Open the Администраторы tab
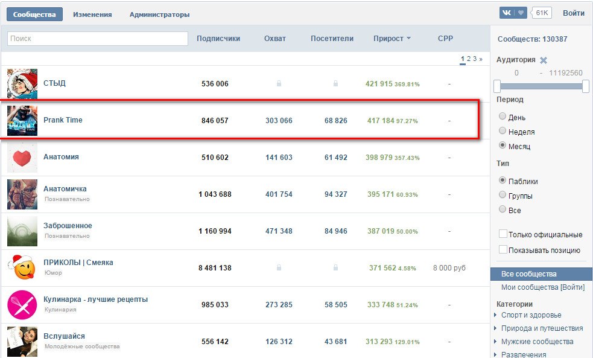This screenshot has width=593, height=358. 159,14
